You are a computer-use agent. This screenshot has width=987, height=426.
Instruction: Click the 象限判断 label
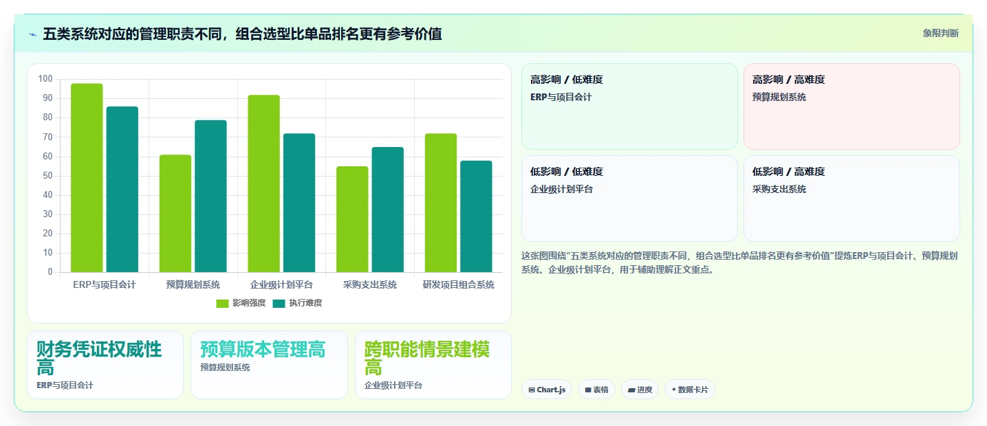[941, 33]
